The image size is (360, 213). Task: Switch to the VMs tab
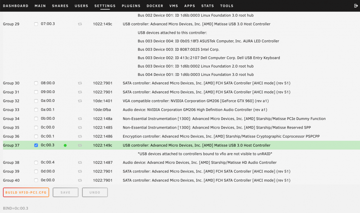tap(174, 6)
